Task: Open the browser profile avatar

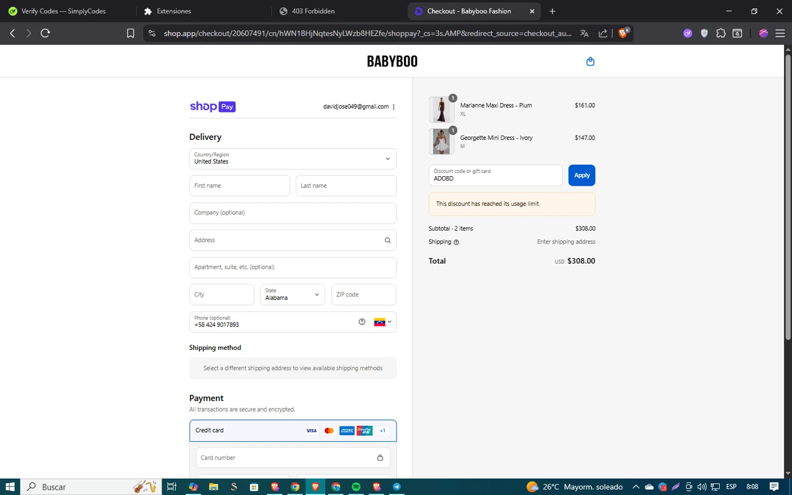Action: [763, 33]
